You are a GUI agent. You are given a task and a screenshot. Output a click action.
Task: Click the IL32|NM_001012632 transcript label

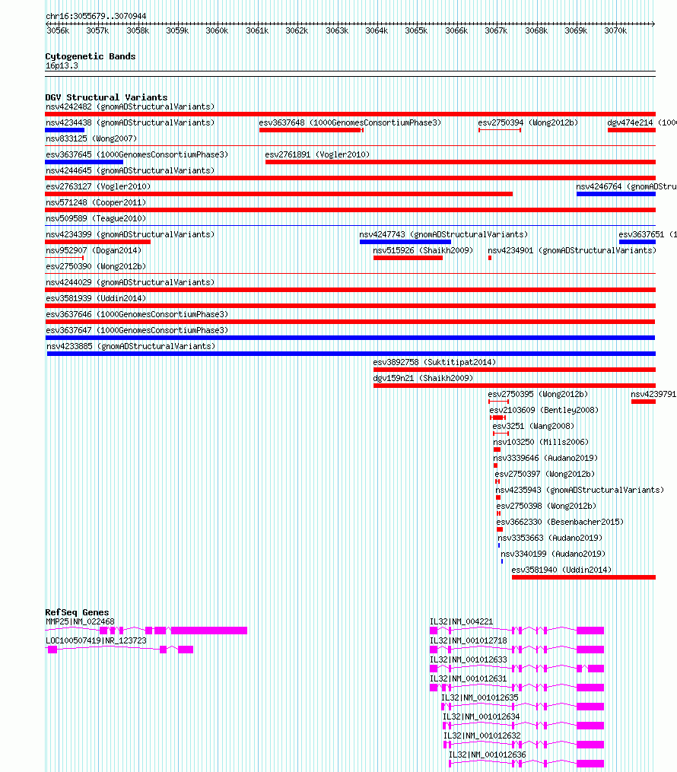coord(482,735)
